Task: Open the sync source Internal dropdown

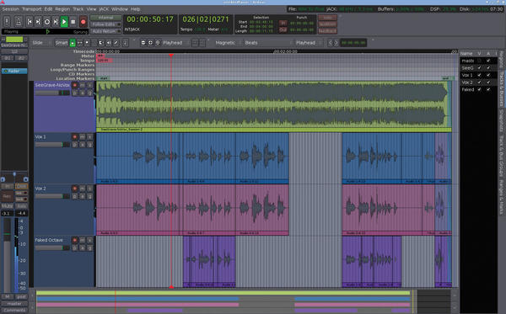Action: click(x=106, y=18)
